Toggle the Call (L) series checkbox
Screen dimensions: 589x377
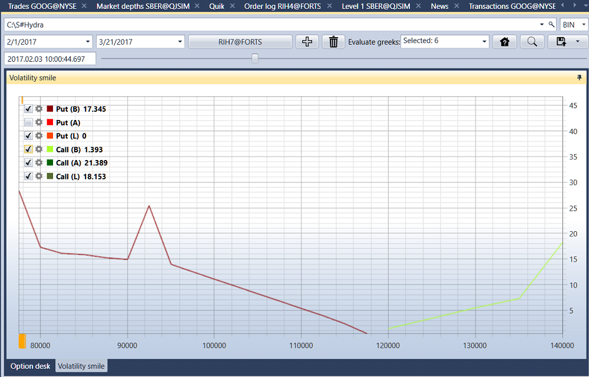coord(28,176)
